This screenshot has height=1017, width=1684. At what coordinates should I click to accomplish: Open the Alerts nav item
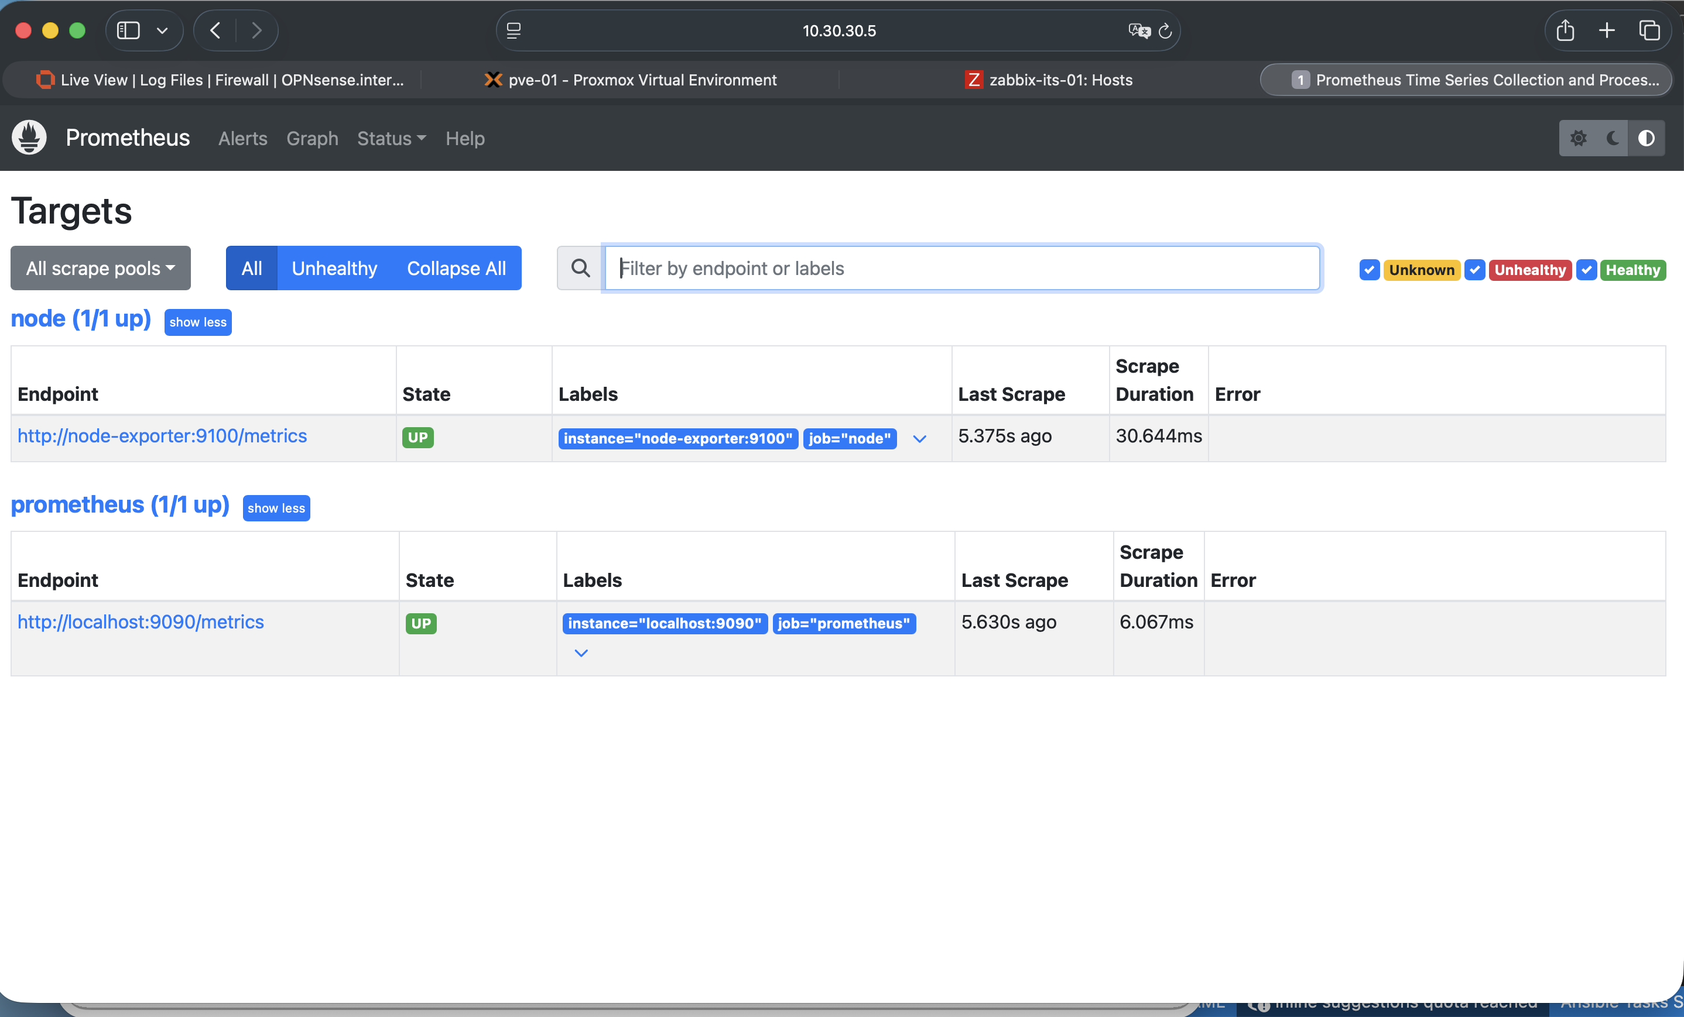[242, 139]
